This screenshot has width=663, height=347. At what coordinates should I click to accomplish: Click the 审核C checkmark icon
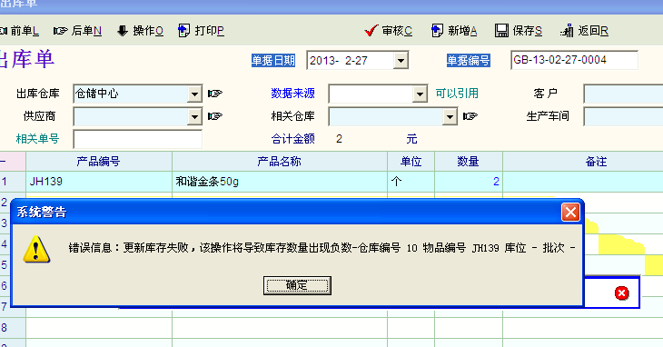(x=371, y=31)
